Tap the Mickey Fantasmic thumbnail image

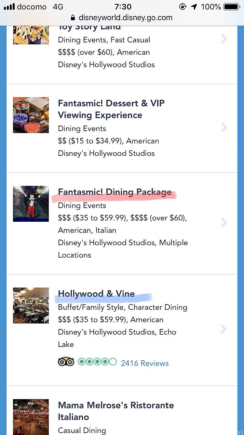pos(31,204)
